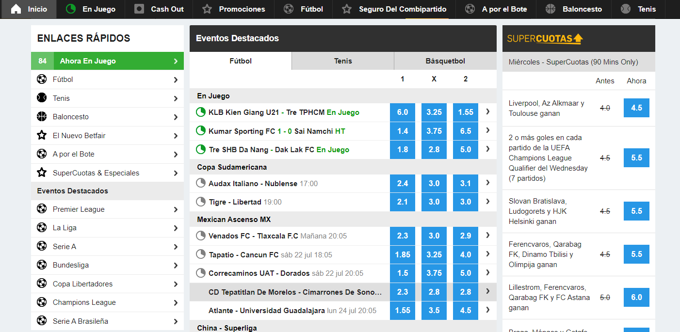This screenshot has height=332, width=680.
Task: Click the football icon next to Fútbol in quick links
Action: [x=42, y=79]
